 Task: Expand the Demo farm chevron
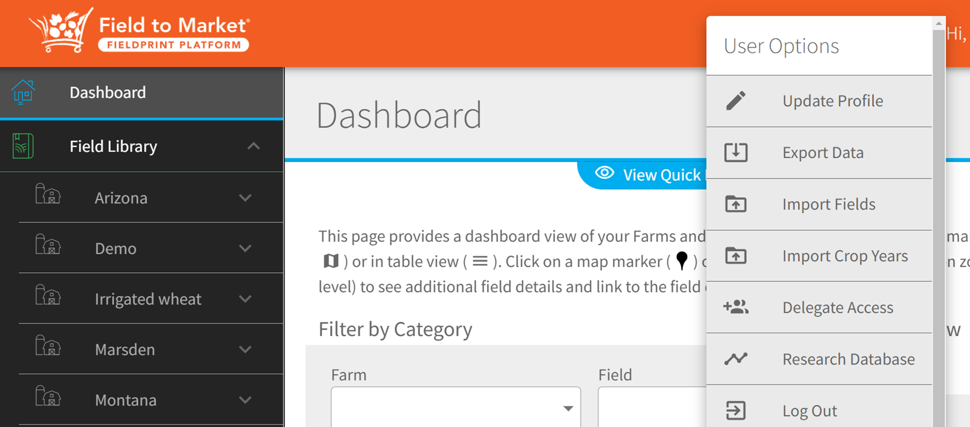pyautogui.click(x=245, y=248)
